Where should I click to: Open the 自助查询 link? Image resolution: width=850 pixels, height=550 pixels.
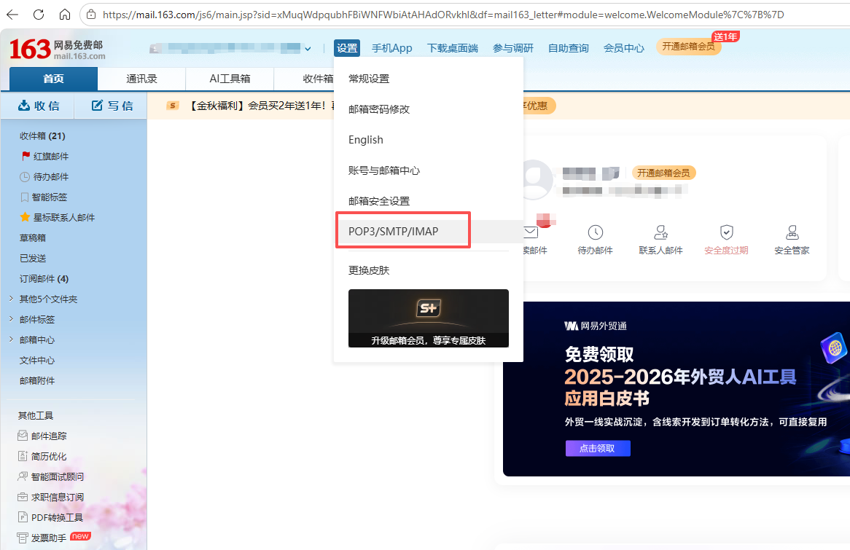[x=568, y=48]
